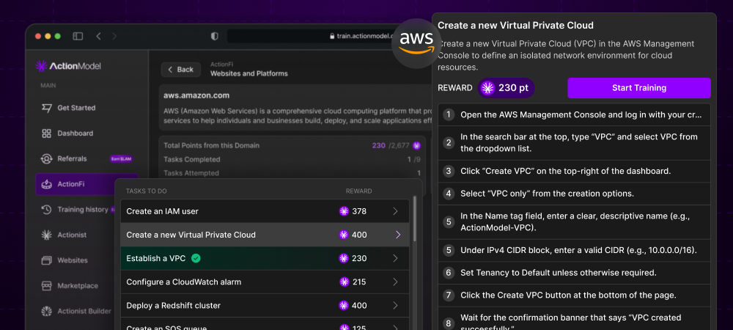The image size is (733, 330).
Task: Click the Total Points from this Domain row
Action: click(x=292, y=145)
